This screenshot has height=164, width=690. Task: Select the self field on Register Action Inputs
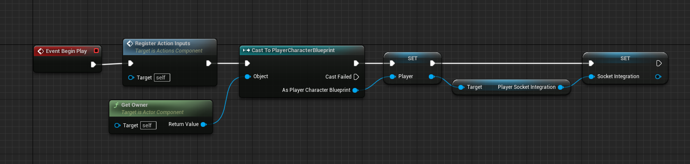[x=162, y=78]
